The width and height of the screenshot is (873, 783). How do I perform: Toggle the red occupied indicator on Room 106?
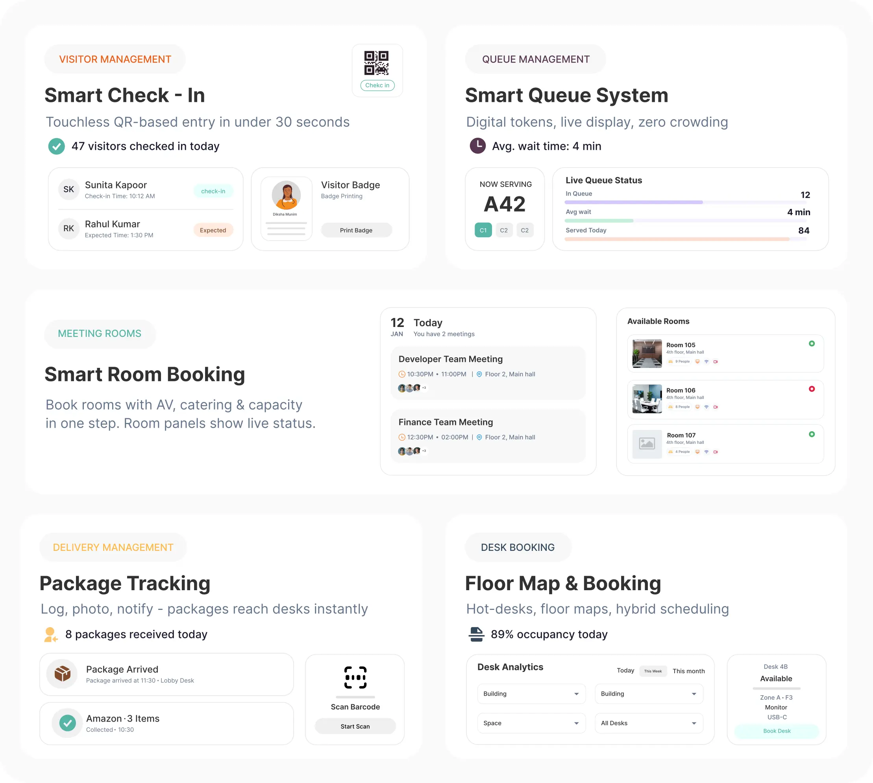(x=812, y=388)
